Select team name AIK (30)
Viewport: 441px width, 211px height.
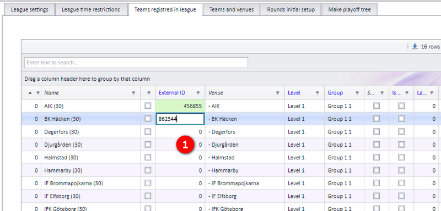click(x=53, y=106)
